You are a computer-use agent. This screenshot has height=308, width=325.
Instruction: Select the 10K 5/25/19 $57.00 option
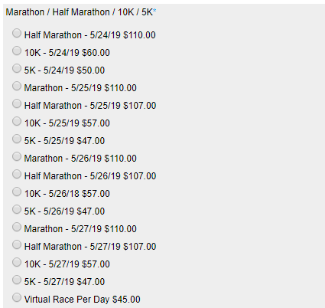(x=17, y=121)
